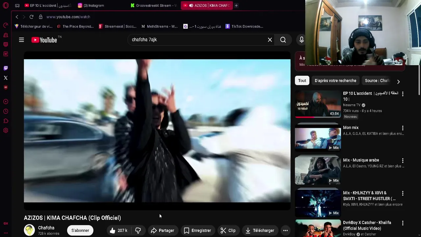Open 'DvrkBoy X Catcher - Khalifa' title
Viewport: 421px width, 237px height.
[367, 225]
